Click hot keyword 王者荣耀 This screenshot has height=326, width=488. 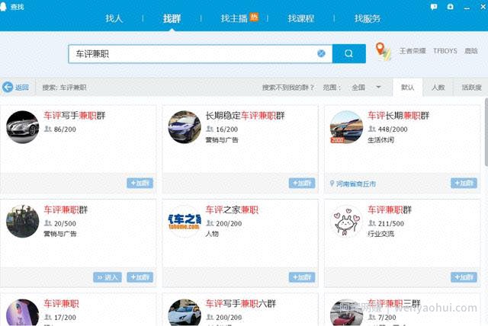[x=413, y=51]
